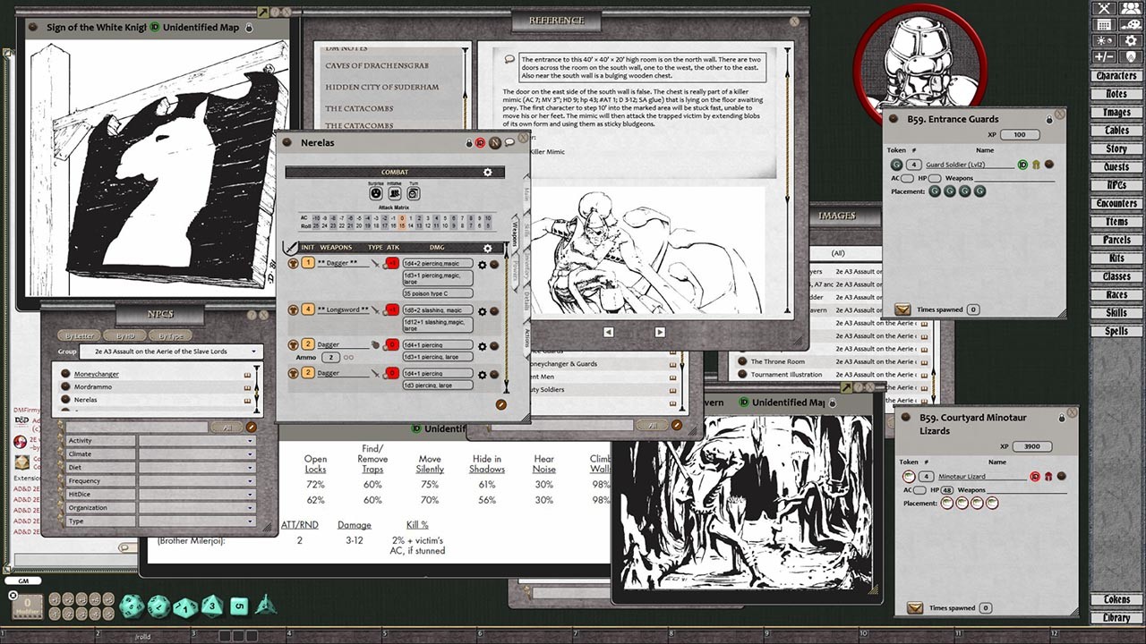Toggle ID visibility for Guard Soldier (Lvl2)
The width and height of the screenshot is (1146, 644).
(x=1021, y=165)
